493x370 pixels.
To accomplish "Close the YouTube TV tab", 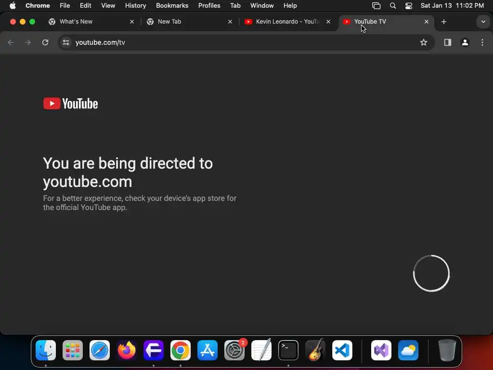I will click(427, 22).
